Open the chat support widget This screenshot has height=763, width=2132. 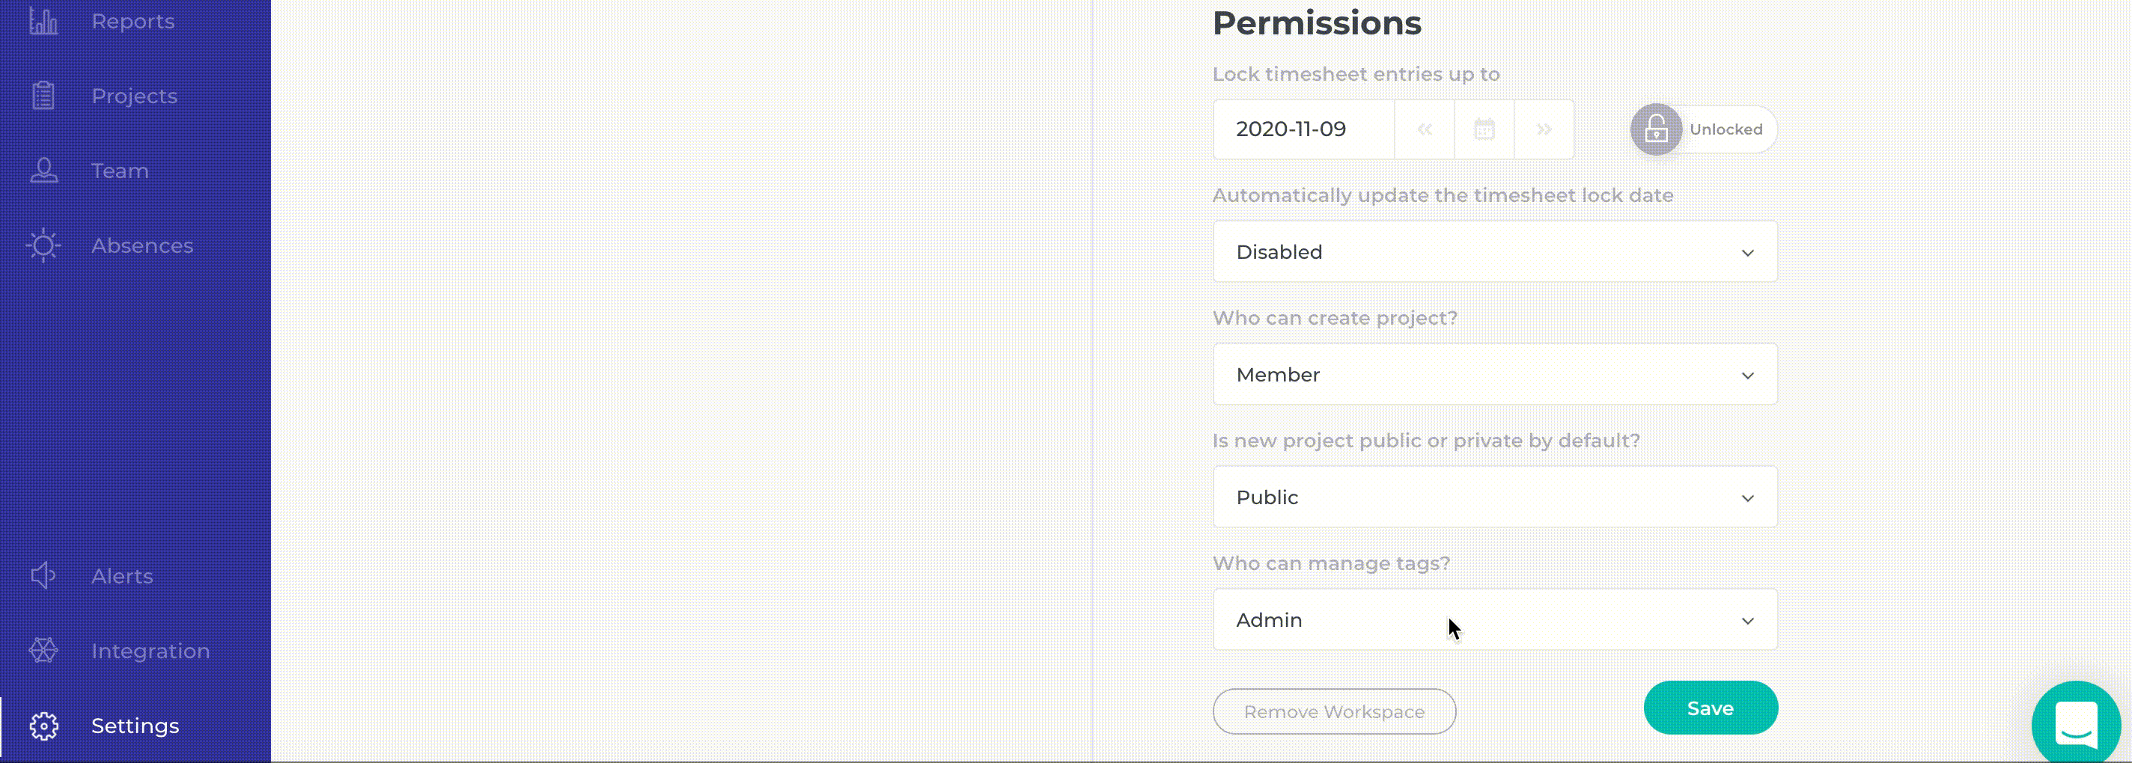point(2076,724)
